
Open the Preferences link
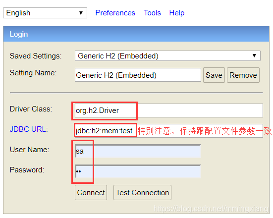[115, 13]
